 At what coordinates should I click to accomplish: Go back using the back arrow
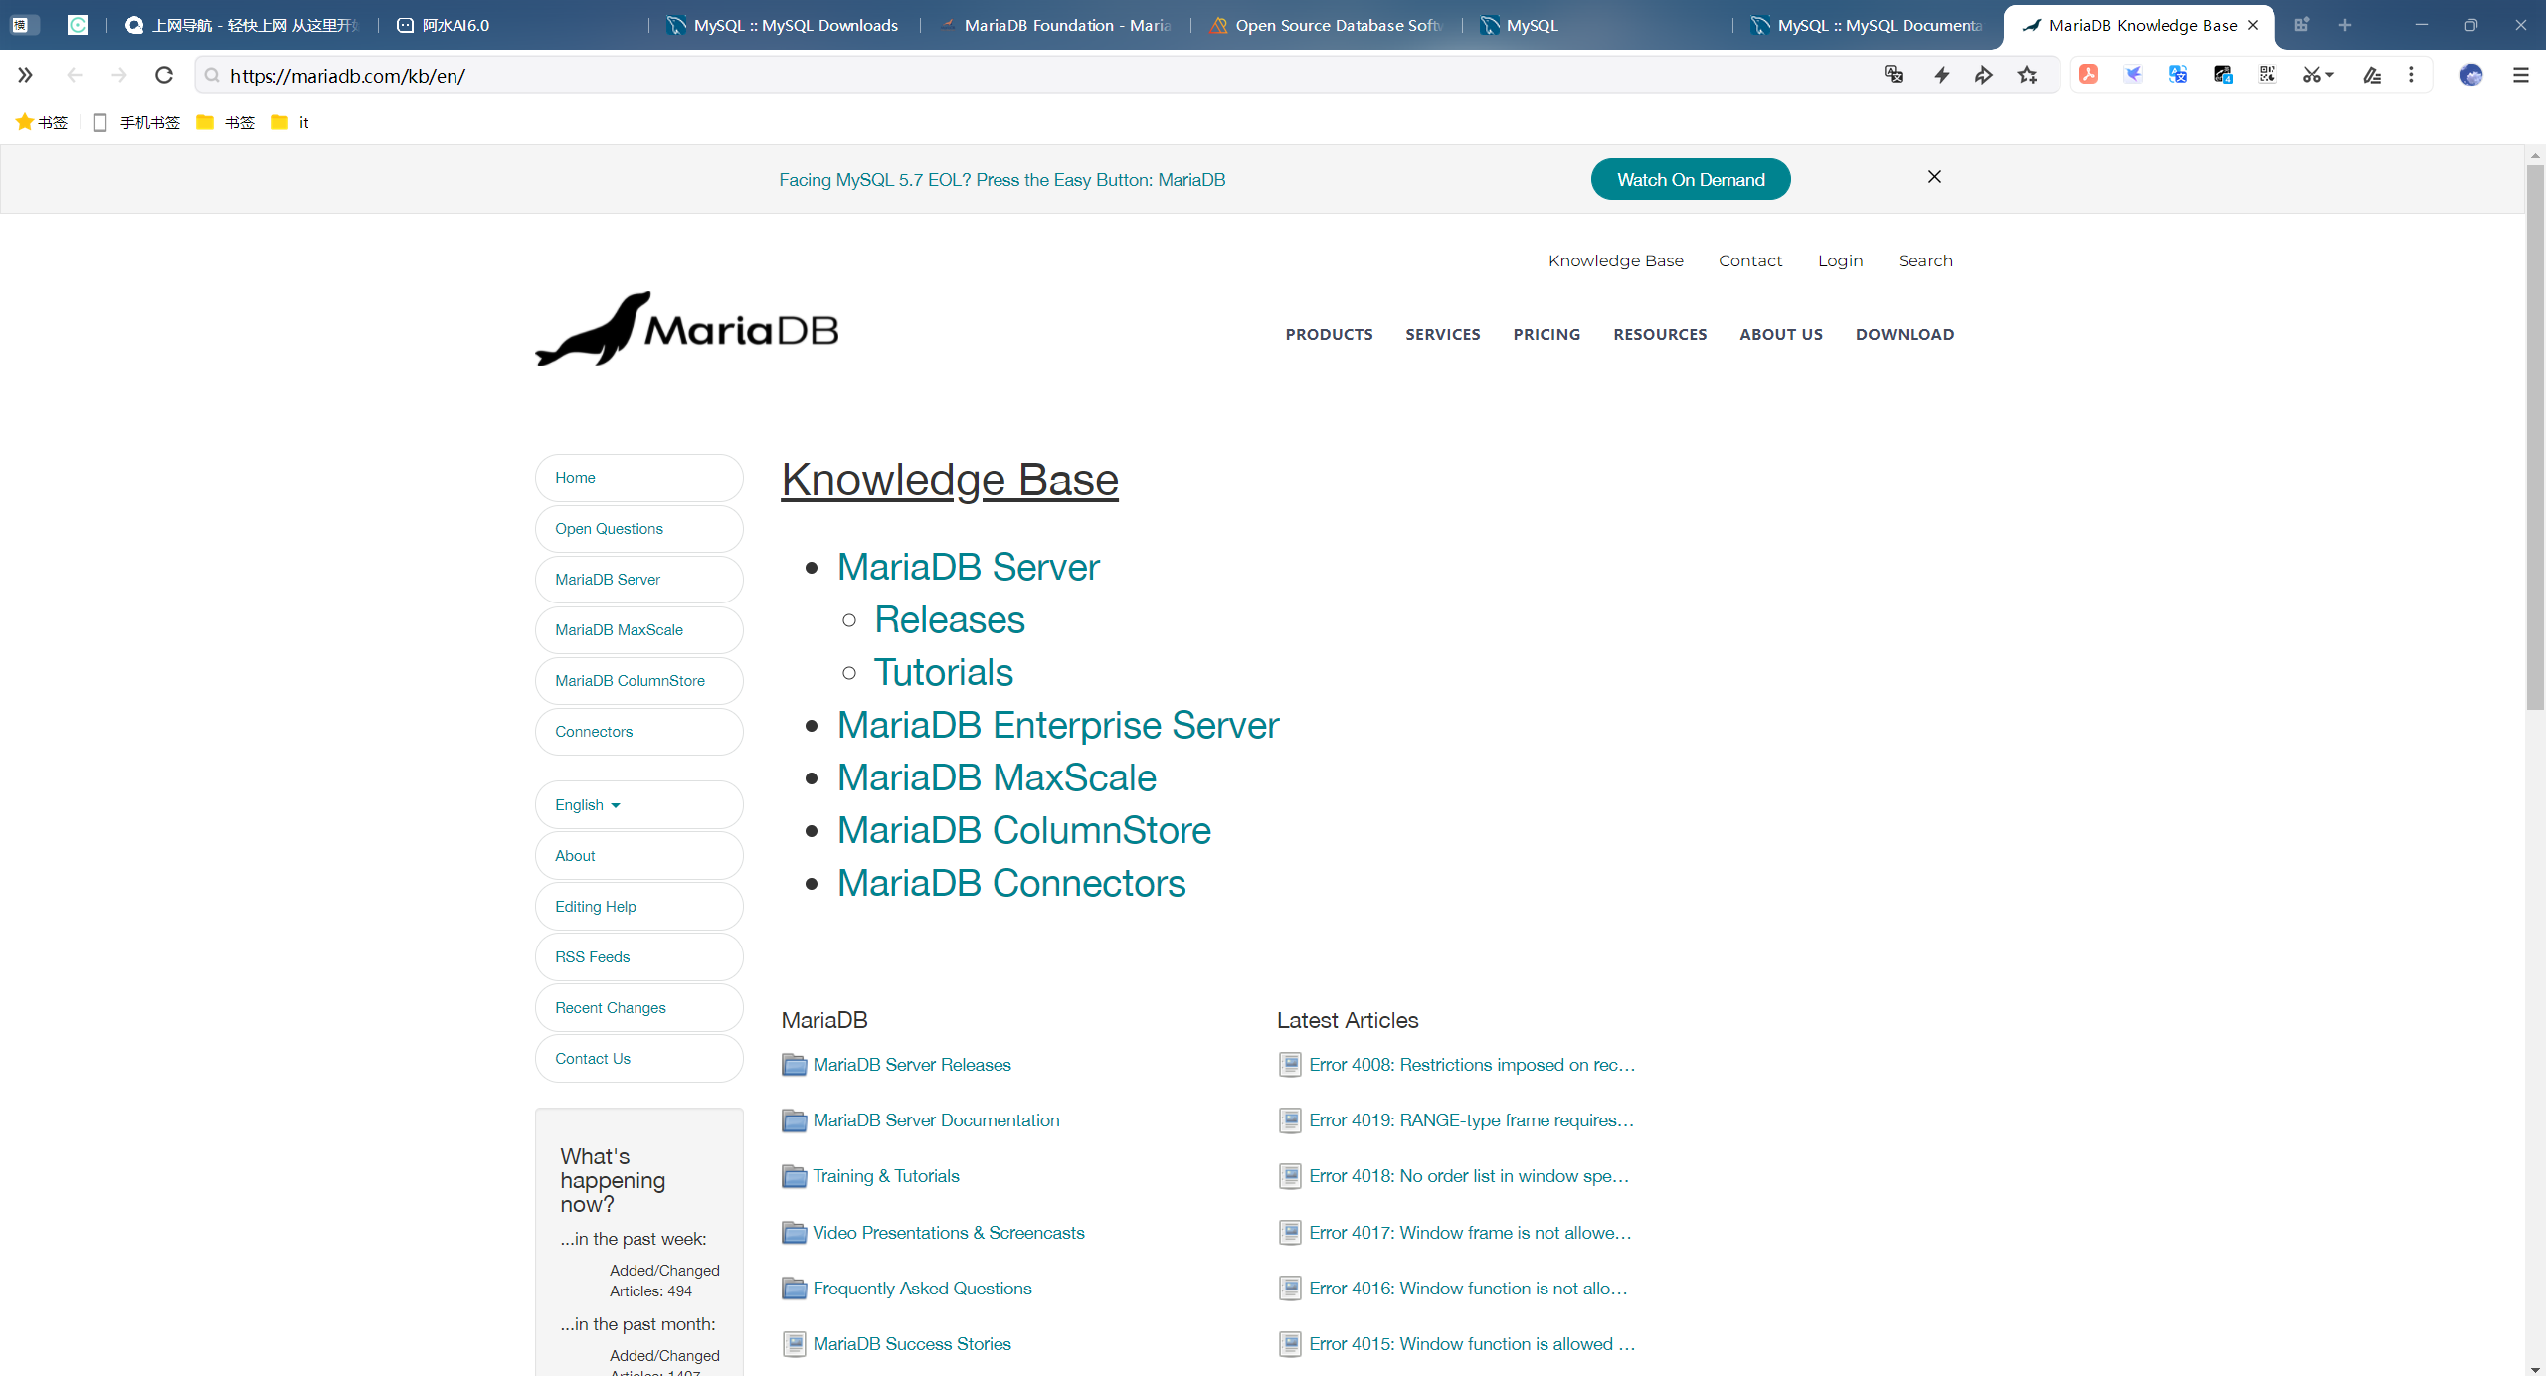[75, 75]
